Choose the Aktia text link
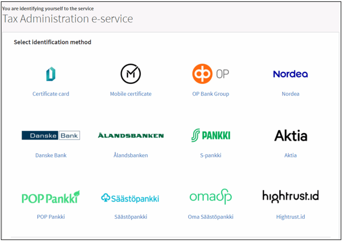The height and width of the screenshot is (241, 342). 291,155
